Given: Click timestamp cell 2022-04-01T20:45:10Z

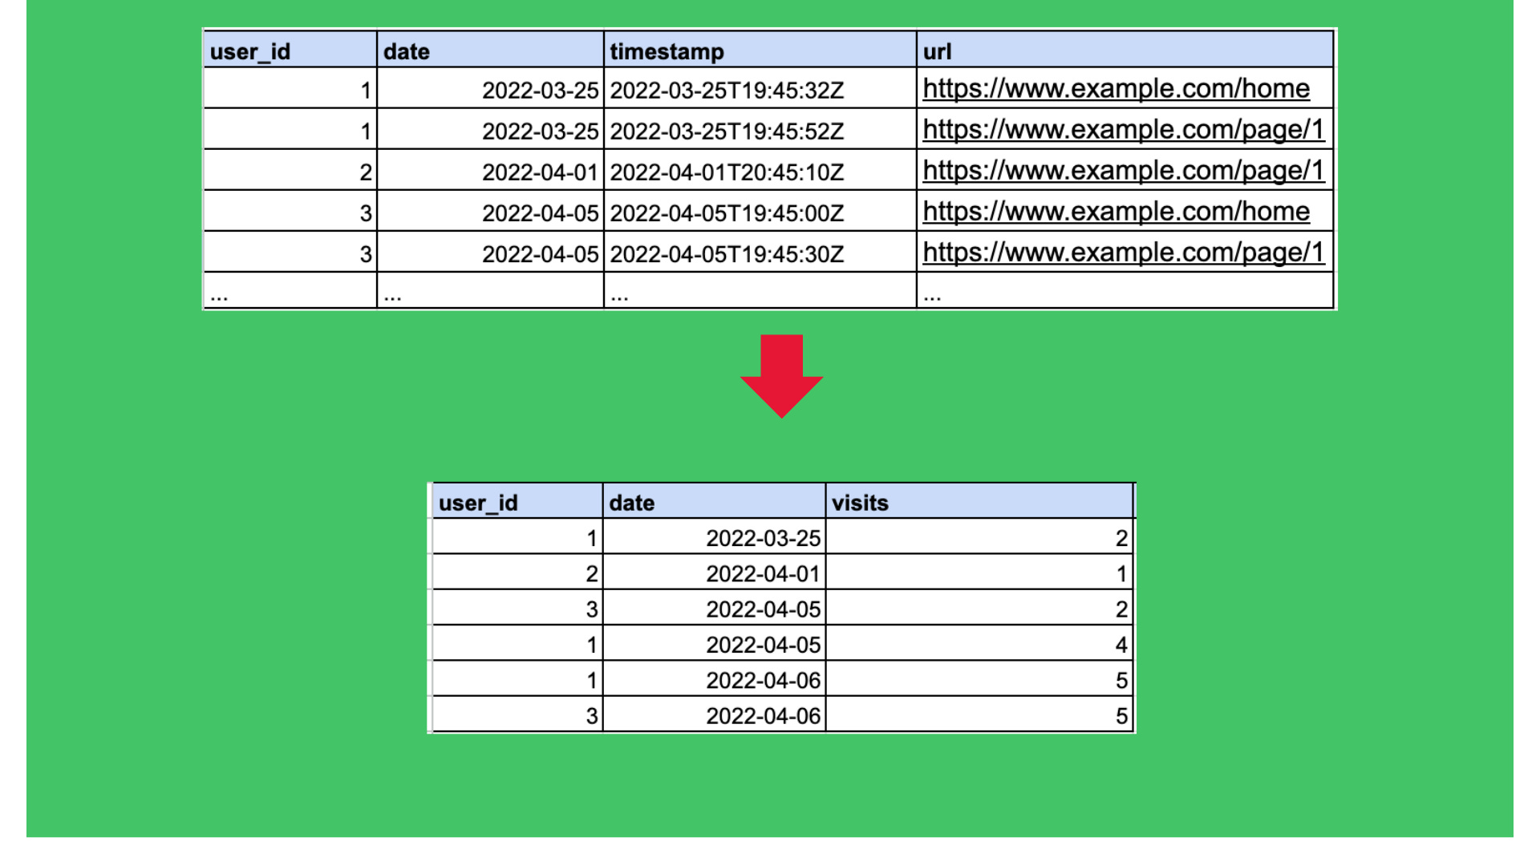Looking at the screenshot, I should tap(727, 172).
